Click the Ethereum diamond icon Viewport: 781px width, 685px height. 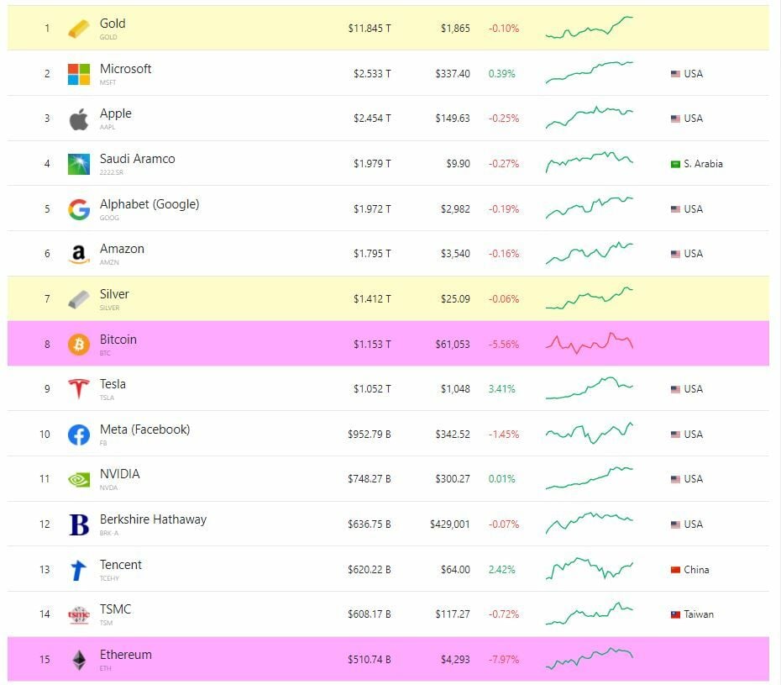[x=79, y=660]
